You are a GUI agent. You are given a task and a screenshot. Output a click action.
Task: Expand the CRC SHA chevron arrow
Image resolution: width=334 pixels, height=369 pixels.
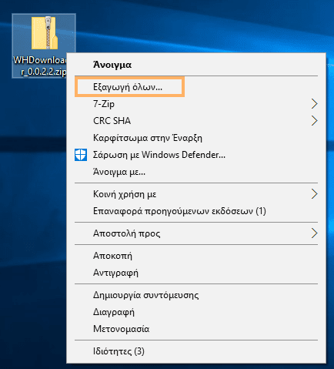pyautogui.click(x=315, y=121)
